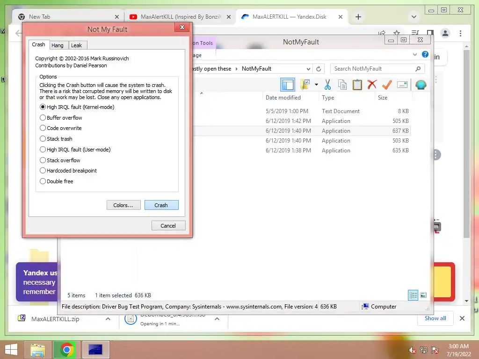The height and width of the screenshot is (359, 479).
Task: Open Chrome tab search dropdown
Action: coord(414,17)
